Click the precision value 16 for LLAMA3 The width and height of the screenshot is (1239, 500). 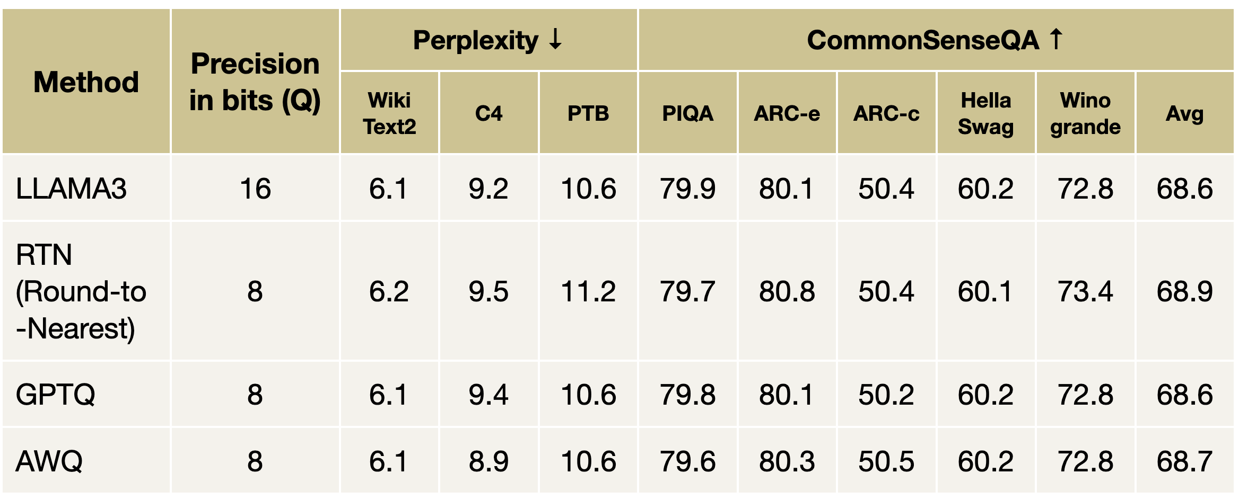coord(255,189)
